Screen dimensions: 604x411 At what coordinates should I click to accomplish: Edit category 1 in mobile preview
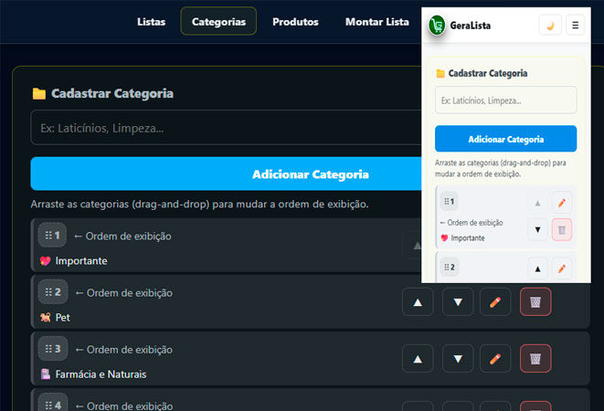pos(562,203)
